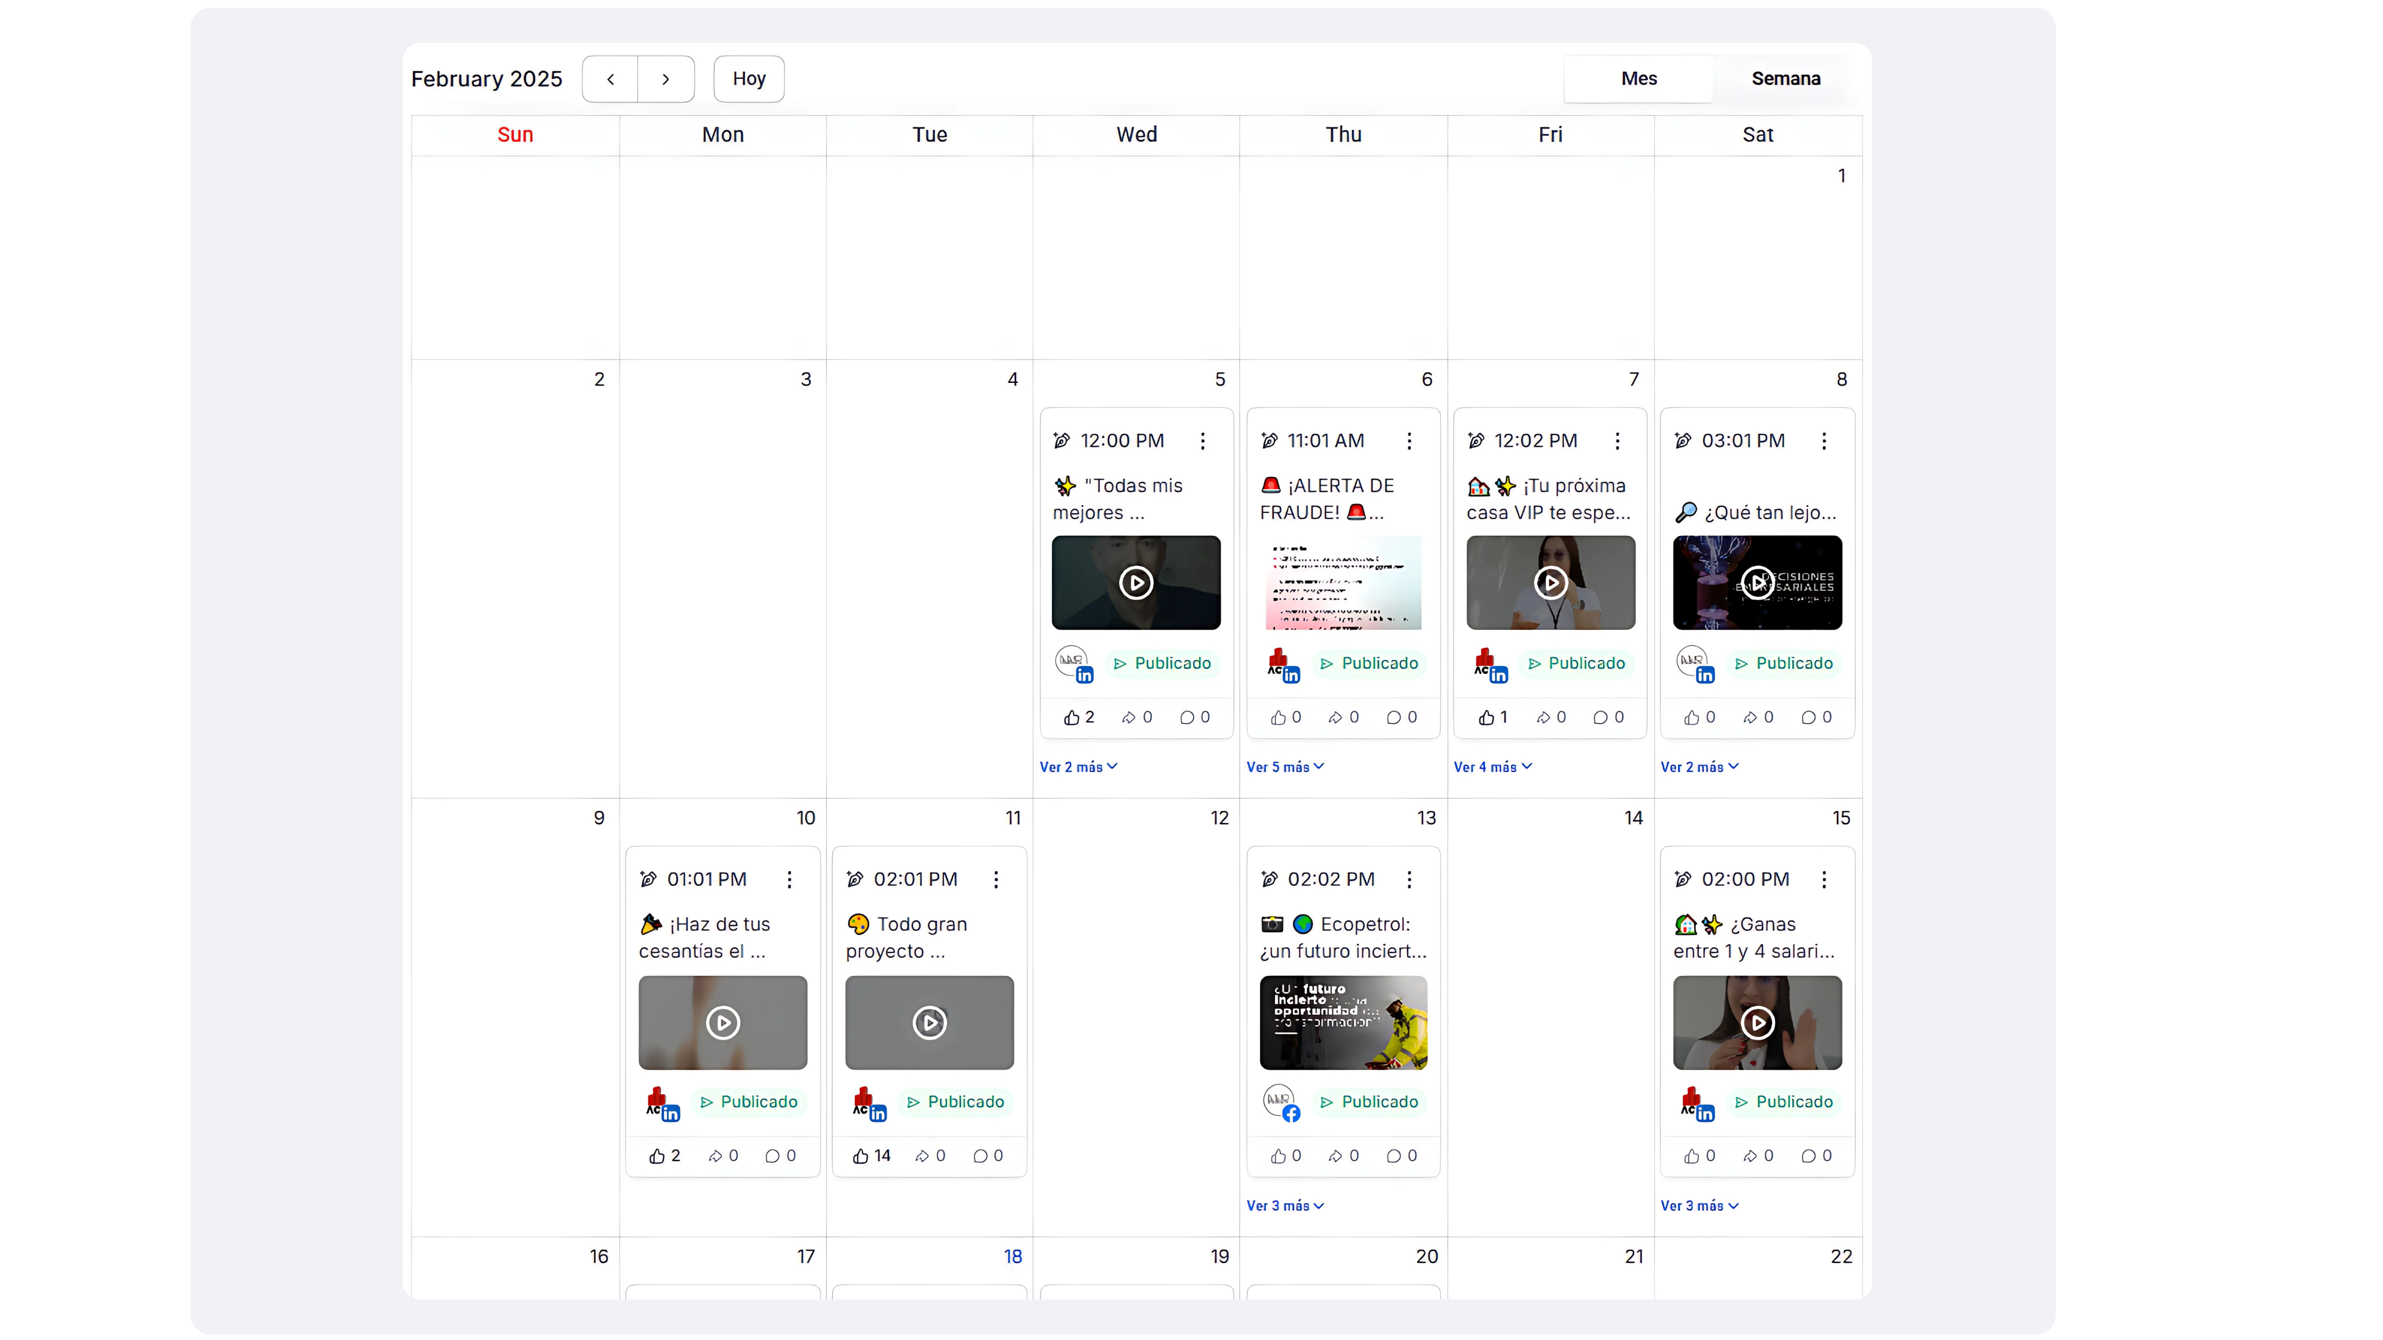Image resolution: width=2383 pixels, height=1340 pixels.
Task: Click Publicado status on 02:00 PM post
Action: 1784,1101
